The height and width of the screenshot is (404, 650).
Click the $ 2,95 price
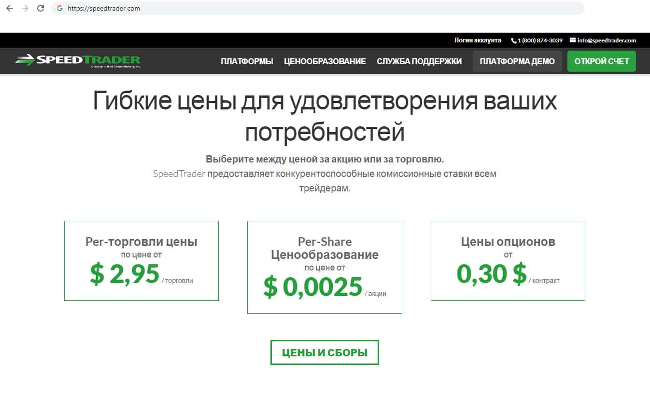click(x=125, y=274)
